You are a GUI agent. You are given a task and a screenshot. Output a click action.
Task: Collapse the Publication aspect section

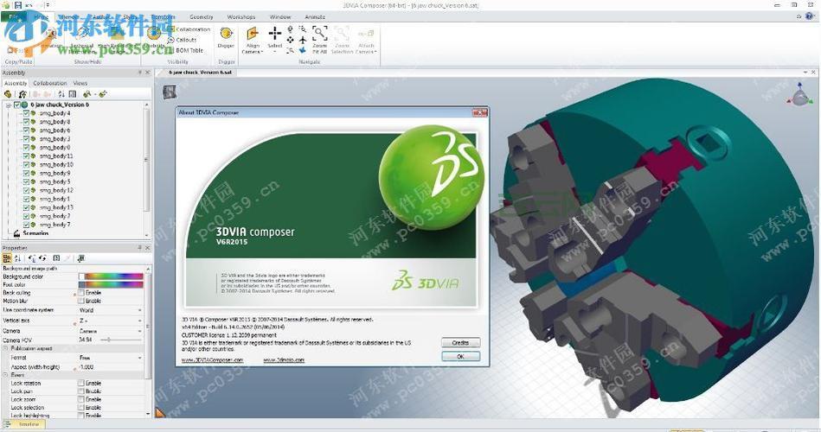point(5,348)
